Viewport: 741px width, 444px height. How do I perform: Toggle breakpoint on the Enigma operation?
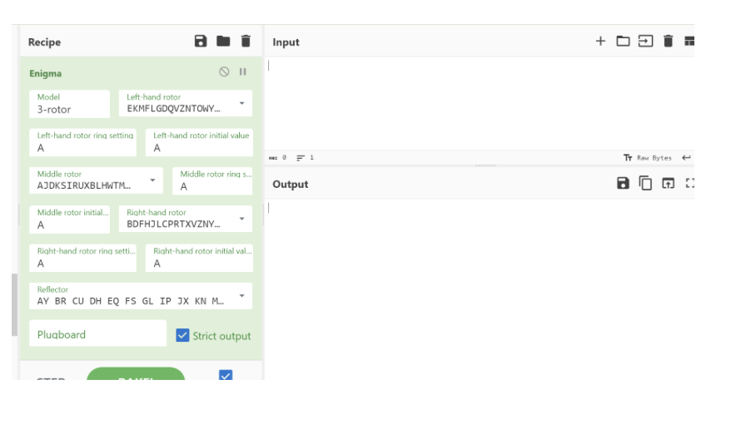tap(243, 72)
